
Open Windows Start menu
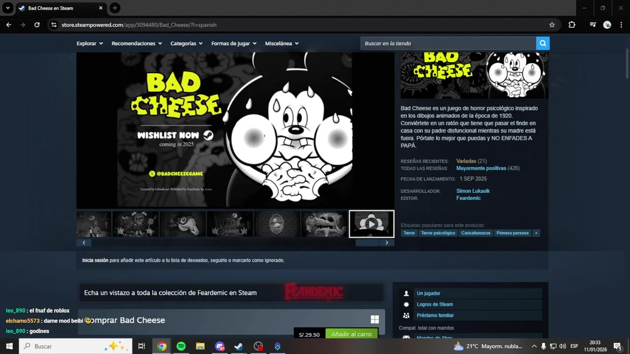tap(9, 346)
